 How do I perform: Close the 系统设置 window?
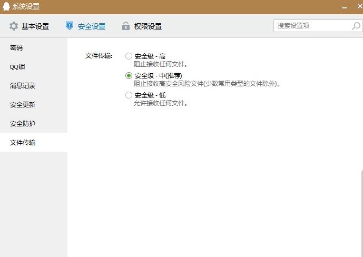point(360,6)
